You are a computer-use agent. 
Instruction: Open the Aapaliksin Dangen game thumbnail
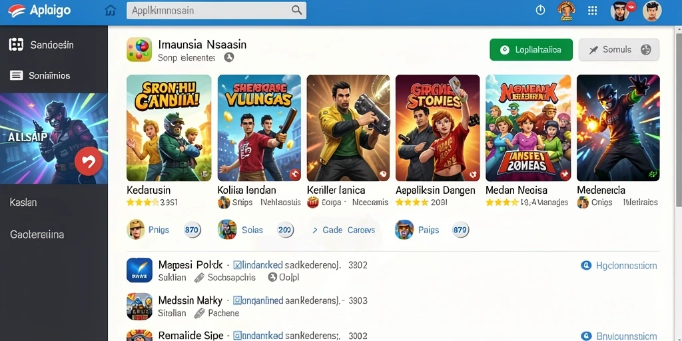438,128
